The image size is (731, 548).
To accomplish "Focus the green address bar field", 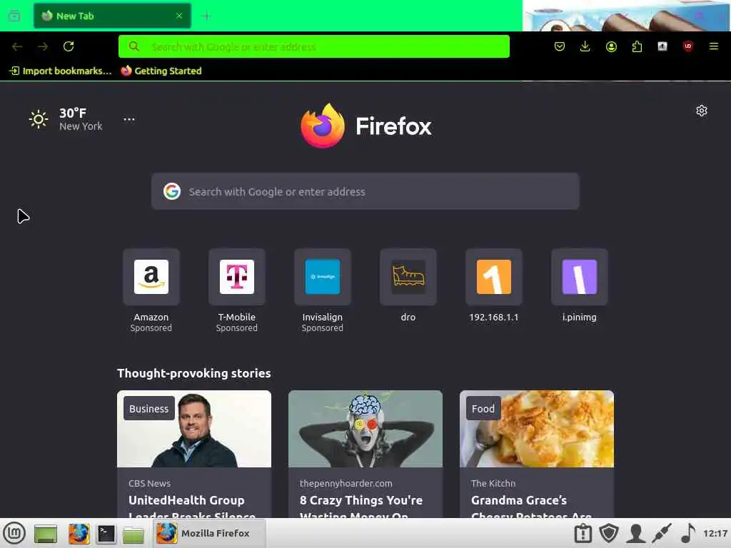I will pos(314,46).
